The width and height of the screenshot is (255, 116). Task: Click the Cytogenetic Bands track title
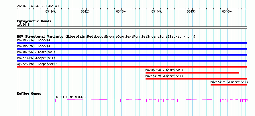click(34, 21)
